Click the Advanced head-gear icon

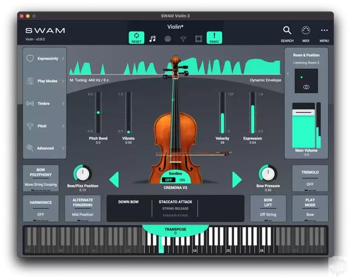[x=30, y=148]
